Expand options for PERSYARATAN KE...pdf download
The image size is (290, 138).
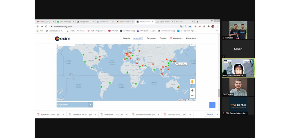click(x=63, y=115)
